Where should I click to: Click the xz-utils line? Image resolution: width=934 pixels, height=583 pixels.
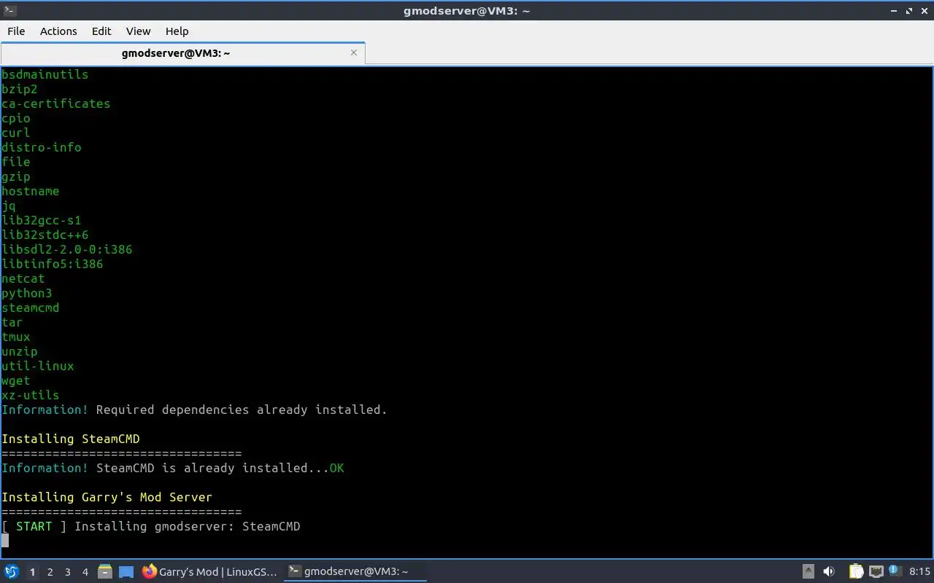31,395
